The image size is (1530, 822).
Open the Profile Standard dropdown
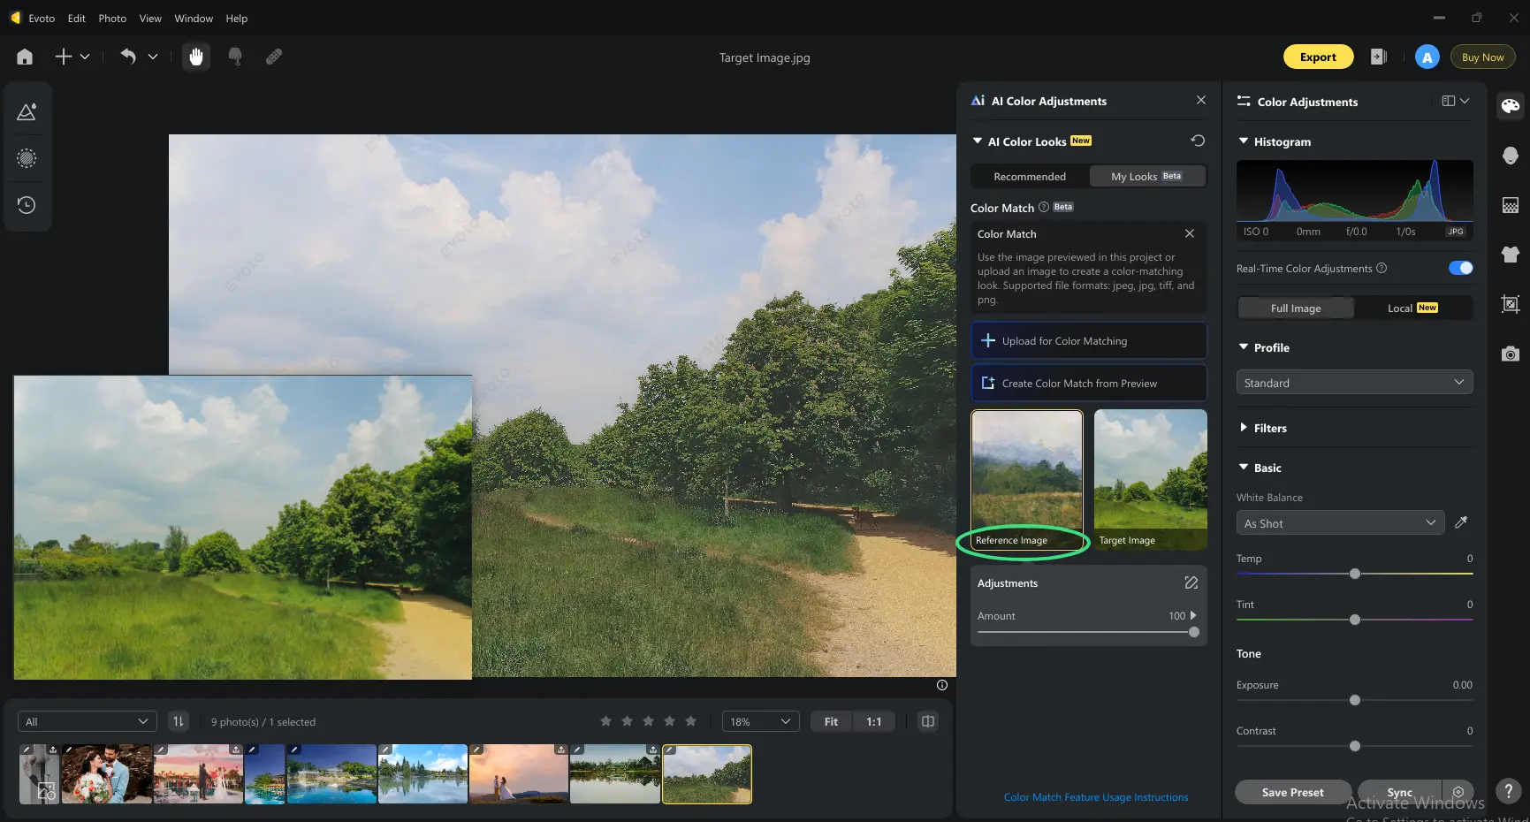click(1354, 382)
